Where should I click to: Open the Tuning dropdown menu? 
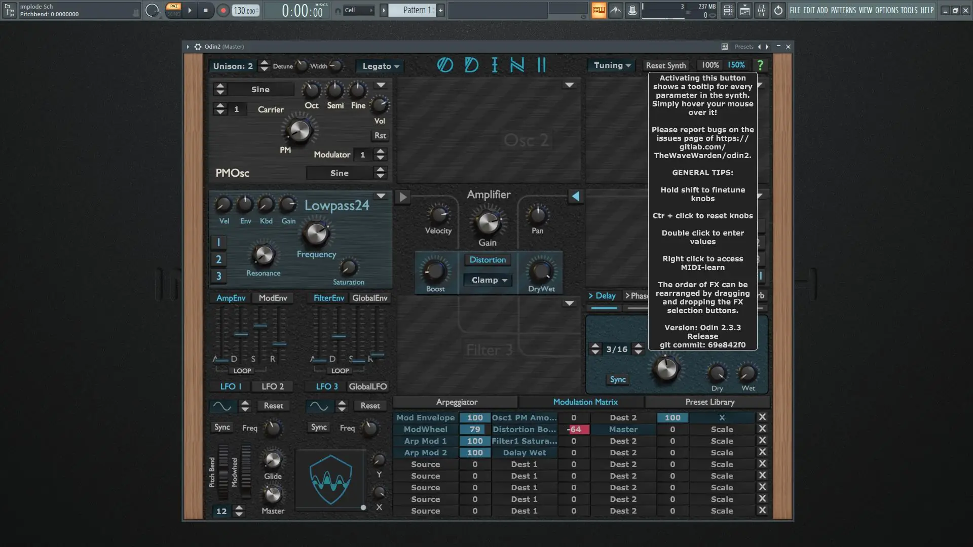coord(612,65)
